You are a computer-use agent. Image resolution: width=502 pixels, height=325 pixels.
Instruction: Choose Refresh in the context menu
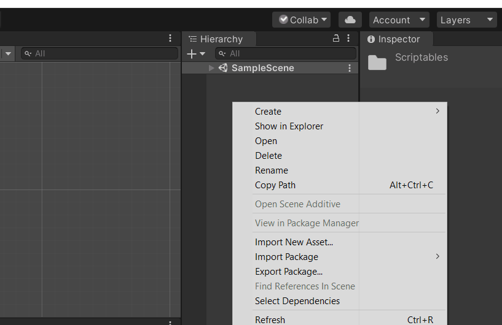[x=340, y=319]
